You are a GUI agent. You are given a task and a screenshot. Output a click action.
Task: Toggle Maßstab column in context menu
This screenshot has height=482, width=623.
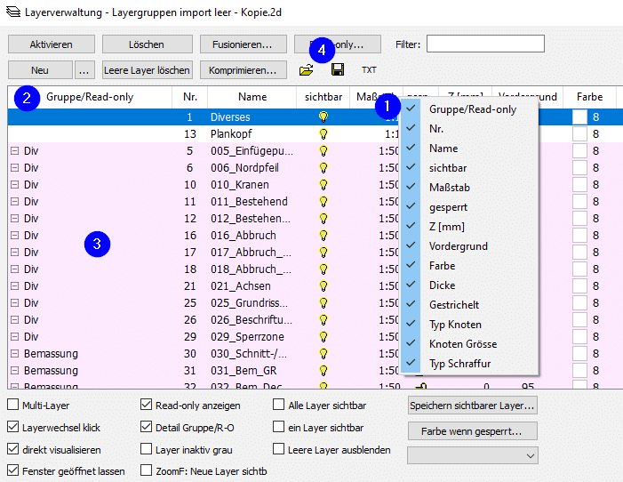pyautogui.click(x=469, y=188)
